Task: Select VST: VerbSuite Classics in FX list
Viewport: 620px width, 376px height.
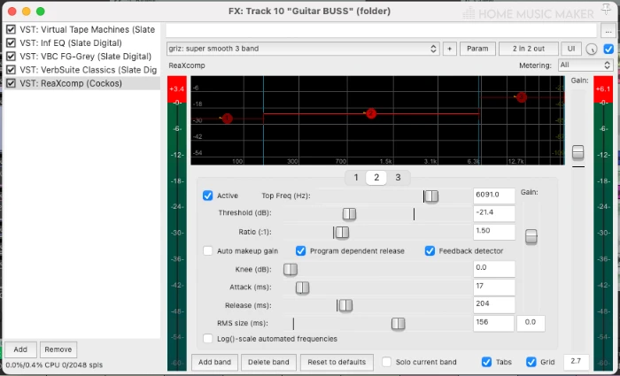Action: click(89, 70)
